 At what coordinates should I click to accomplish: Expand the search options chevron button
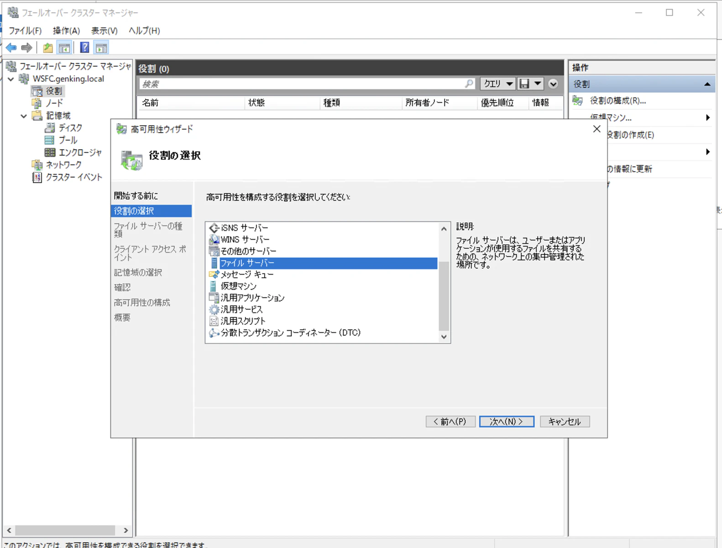(x=553, y=84)
